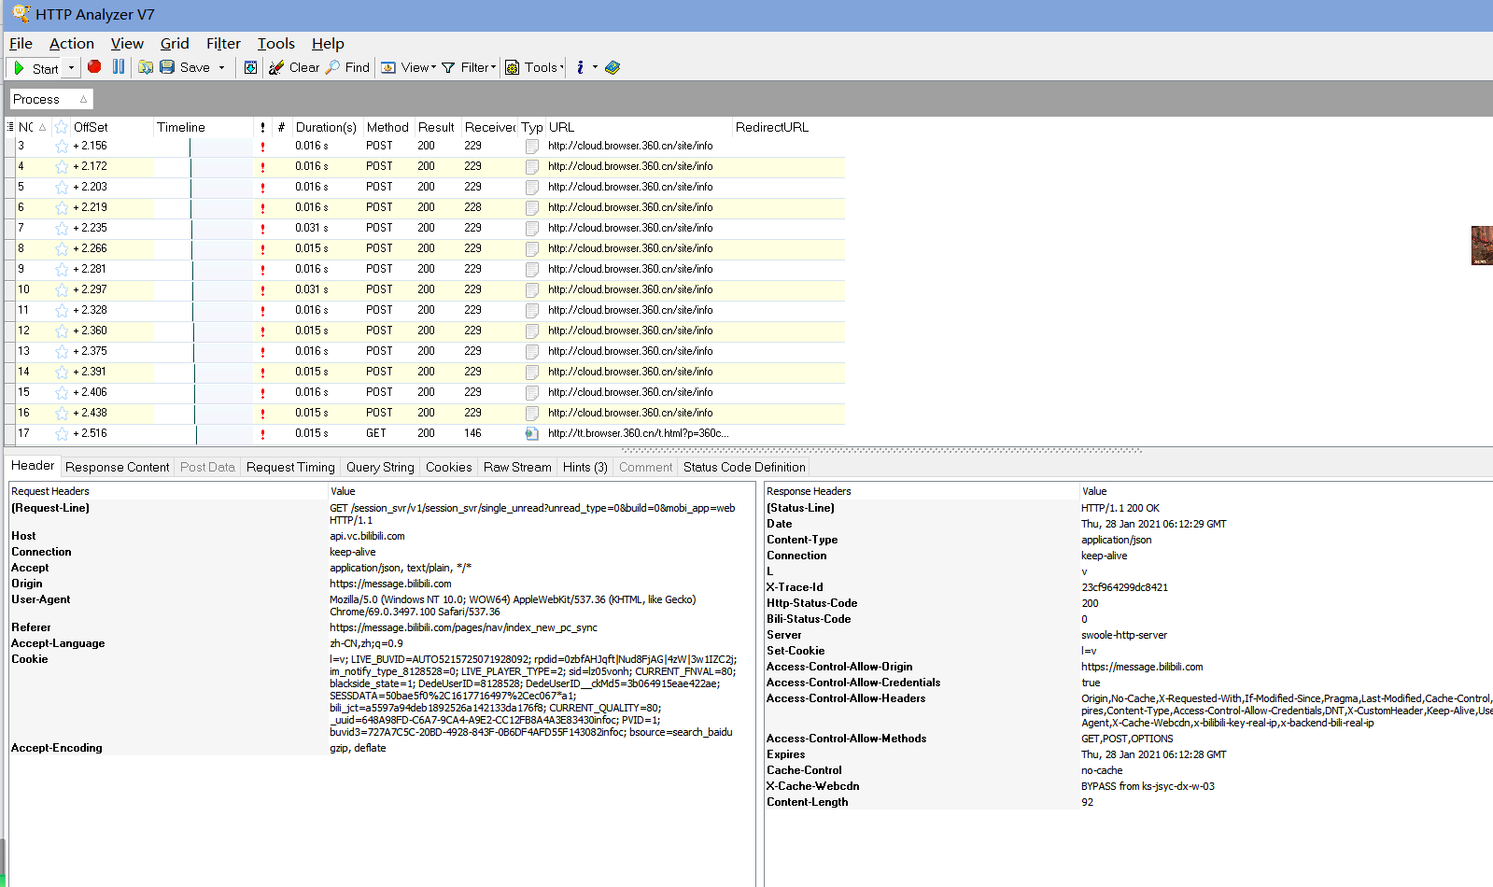This screenshot has width=1493, height=887.
Task: Toggle the star on row 10
Action: pyautogui.click(x=62, y=290)
